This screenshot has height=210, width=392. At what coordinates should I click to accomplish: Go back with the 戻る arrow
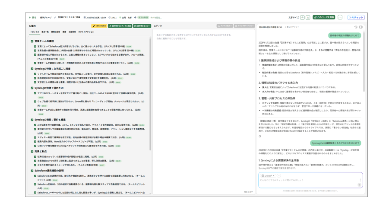coord(32,18)
